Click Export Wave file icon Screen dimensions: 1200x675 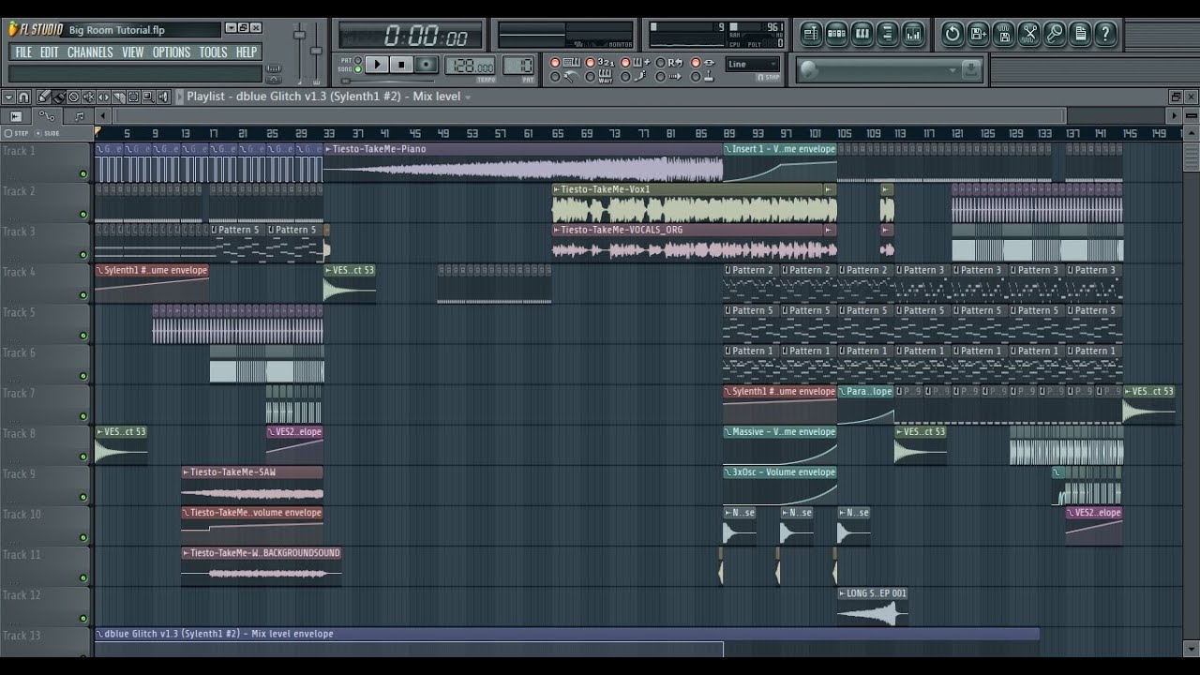point(1003,34)
